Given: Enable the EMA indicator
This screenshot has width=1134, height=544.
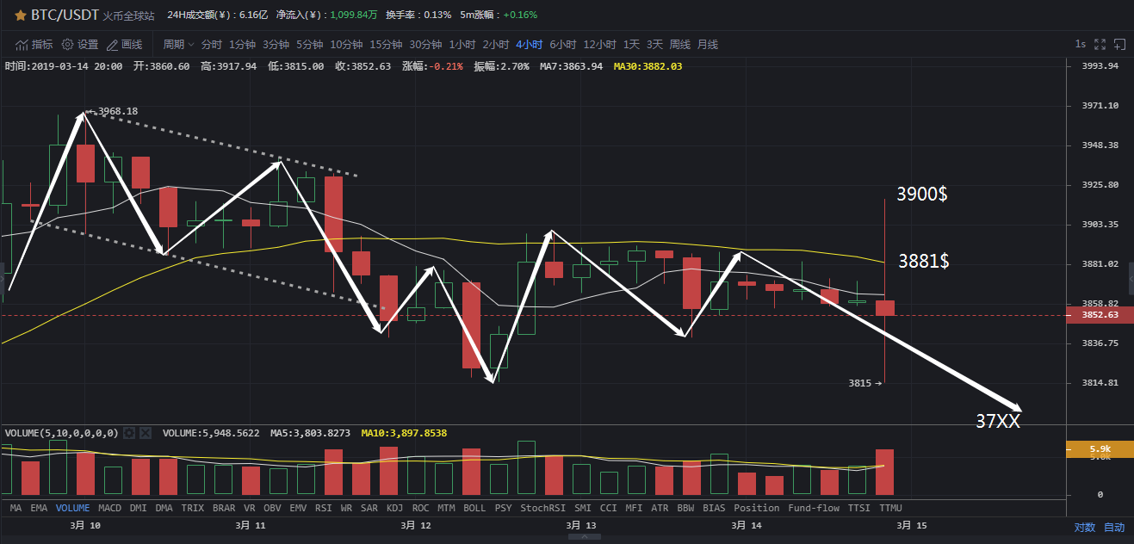Looking at the screenshot, I should point(39,508).
